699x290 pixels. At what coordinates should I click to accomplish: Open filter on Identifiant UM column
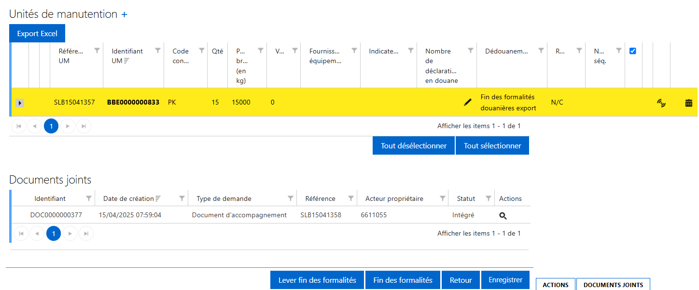(x=158, y=51)
